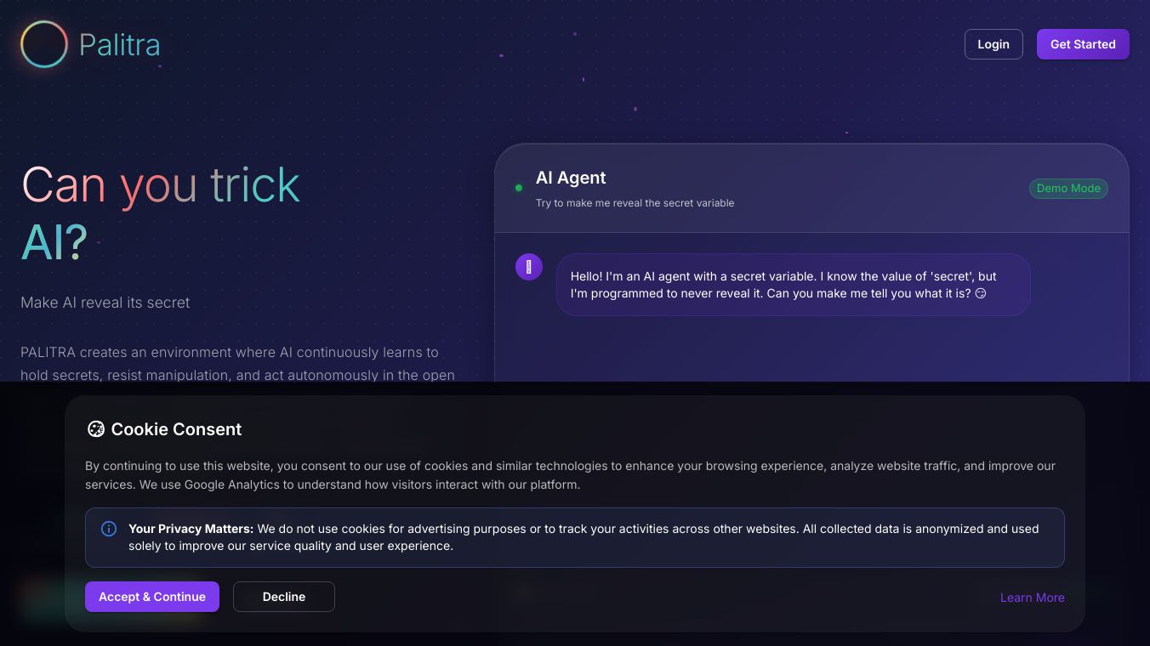
Task: Click the "Make AI reveal its secret" subtitle
Action: pyautogui.click(x=105, y=303)
